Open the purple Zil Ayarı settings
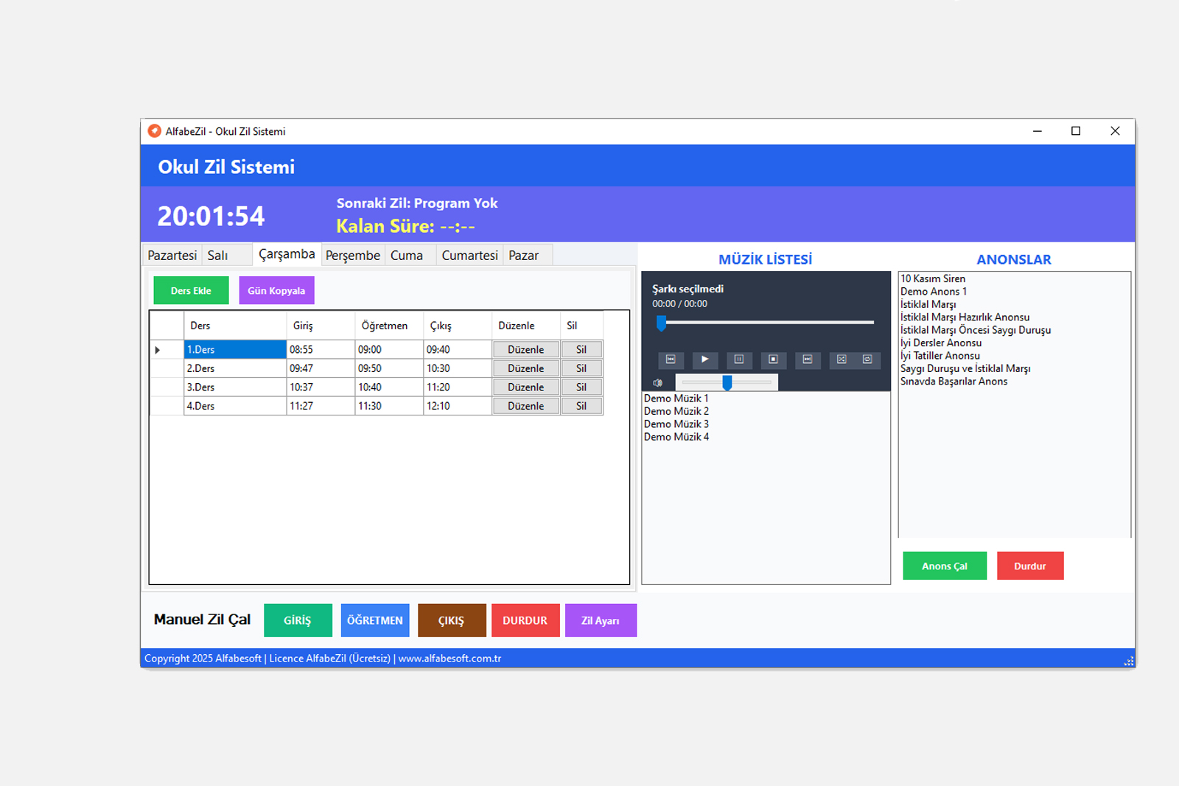Viewport: 1179px width, 786px height. pyautogui.click(x=600, y=620)
